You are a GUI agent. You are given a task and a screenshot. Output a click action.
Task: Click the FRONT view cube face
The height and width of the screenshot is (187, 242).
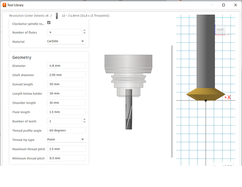coord(220,30)
